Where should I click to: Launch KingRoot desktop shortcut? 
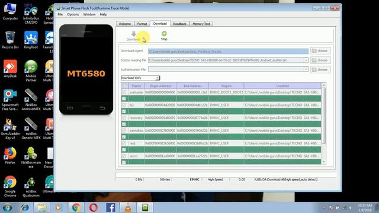click(x=31, y=40)
